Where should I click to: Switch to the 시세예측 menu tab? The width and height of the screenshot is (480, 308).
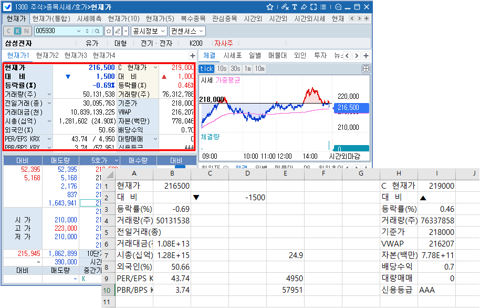[89, 18]
